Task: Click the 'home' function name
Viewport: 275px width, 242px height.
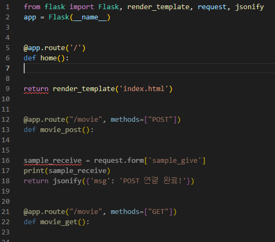Action: (x=48, y=58)
